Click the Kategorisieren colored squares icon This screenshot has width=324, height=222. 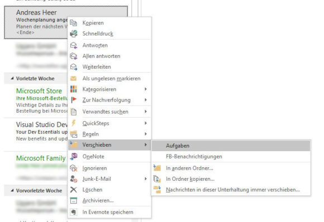tap(74, 89)
